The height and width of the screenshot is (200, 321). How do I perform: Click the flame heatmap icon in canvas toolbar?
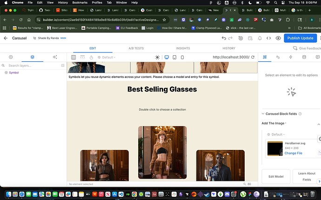(91, 58)
